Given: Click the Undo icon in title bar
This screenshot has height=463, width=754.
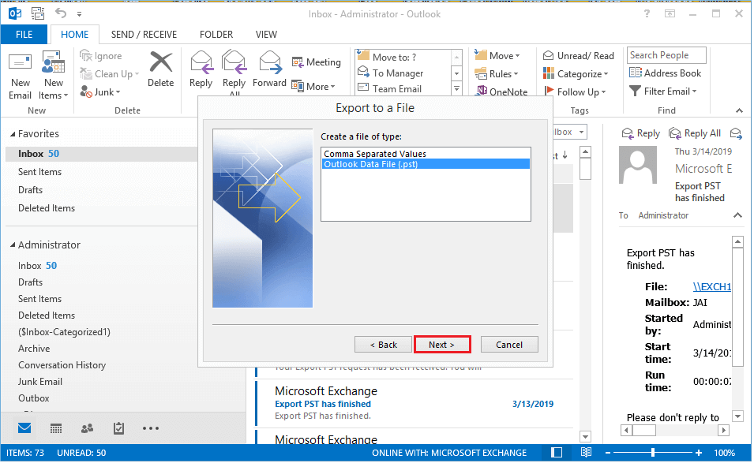Looking at the screenshot, I should click(x=61, y=13).
